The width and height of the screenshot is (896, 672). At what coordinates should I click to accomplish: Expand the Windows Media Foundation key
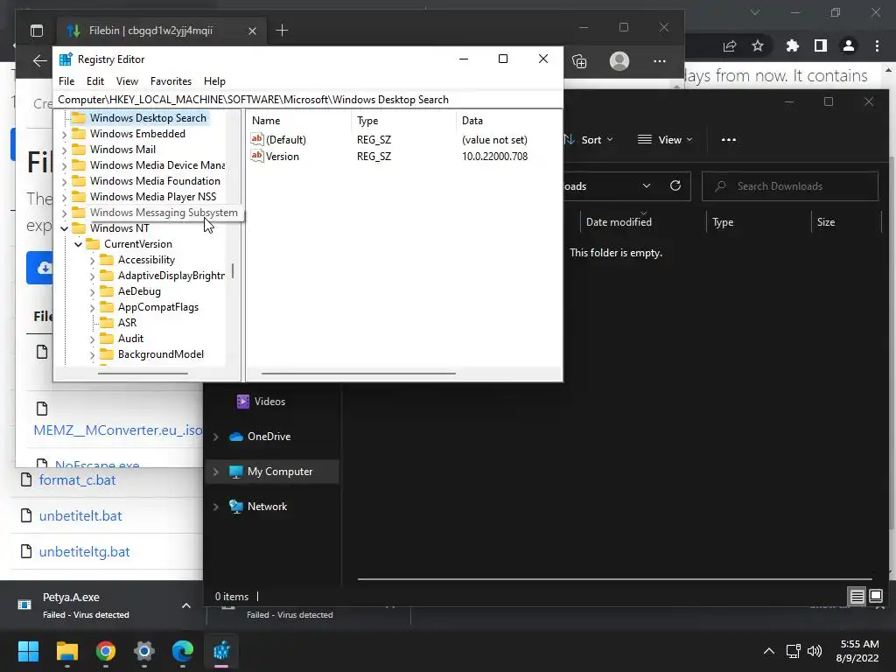pyautogui.click(x=64, y=182)
